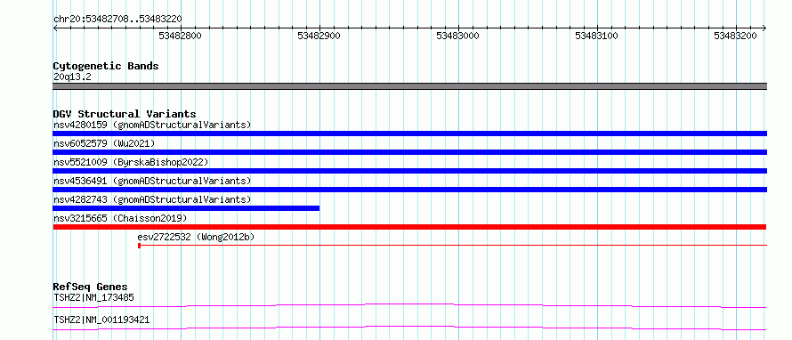Select the blue bar under nsv4536491
The image size is (792, 340).
coord(409,190)
